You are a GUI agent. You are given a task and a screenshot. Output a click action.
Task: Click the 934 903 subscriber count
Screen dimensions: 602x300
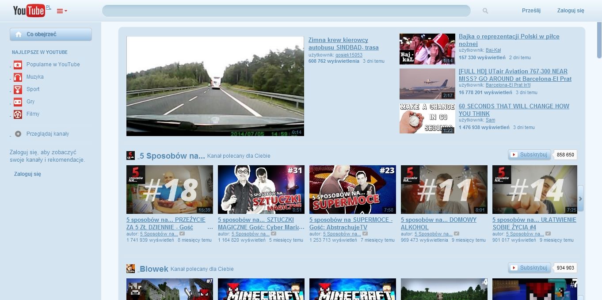pyautogui.click(x=565, y=268)
